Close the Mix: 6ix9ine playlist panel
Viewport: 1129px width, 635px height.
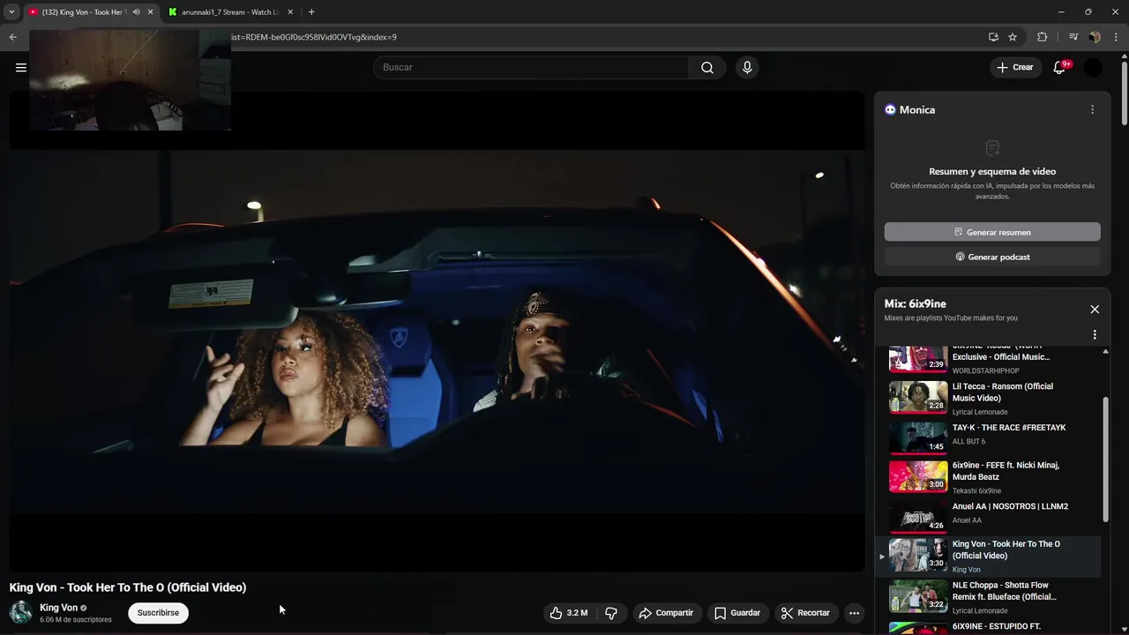coord(1095,310)
